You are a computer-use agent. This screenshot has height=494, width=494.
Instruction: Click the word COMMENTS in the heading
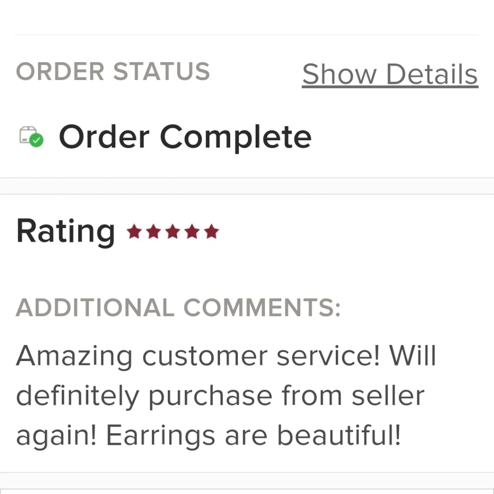pyautogui.click(x=262, y=307)
